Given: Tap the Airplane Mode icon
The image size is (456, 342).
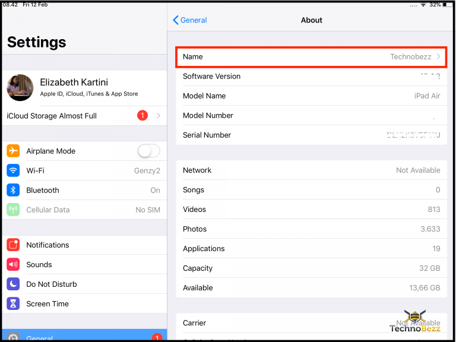Looking at the screenshot, I should click(13, 151).
